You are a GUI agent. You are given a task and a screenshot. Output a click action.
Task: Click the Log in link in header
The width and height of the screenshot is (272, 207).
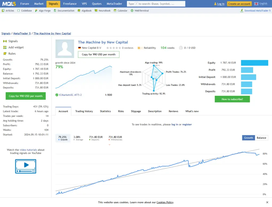coord(221,4)
